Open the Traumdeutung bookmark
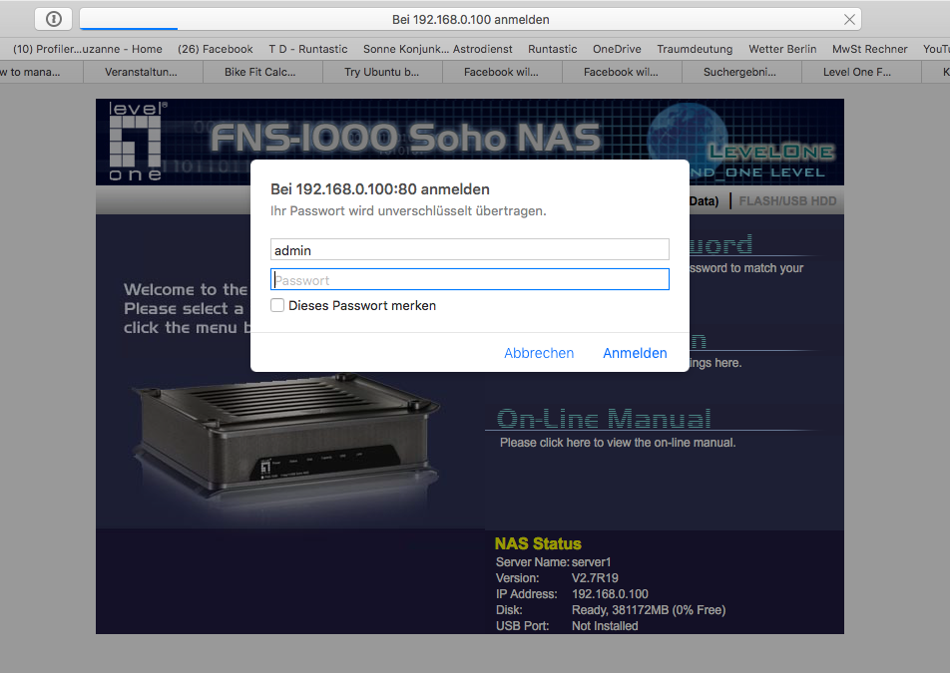Image resolution: width=950 pixels, height=673 pixels. pos(695,49)
